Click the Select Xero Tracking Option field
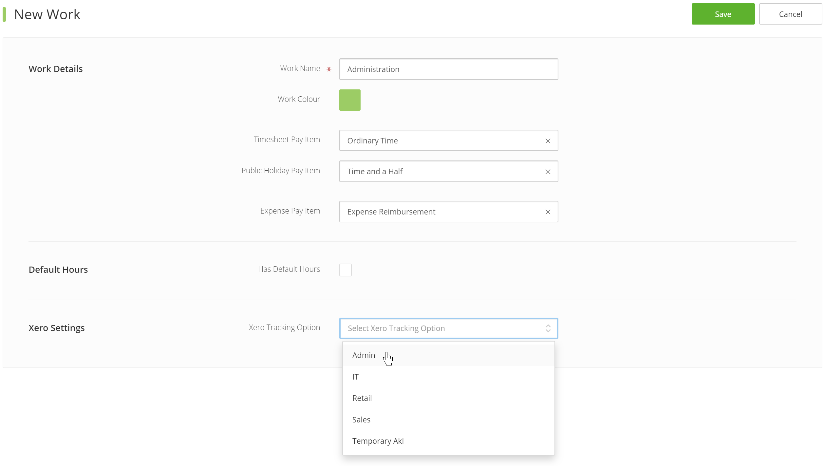824x466 pixels. coord(448,328)
